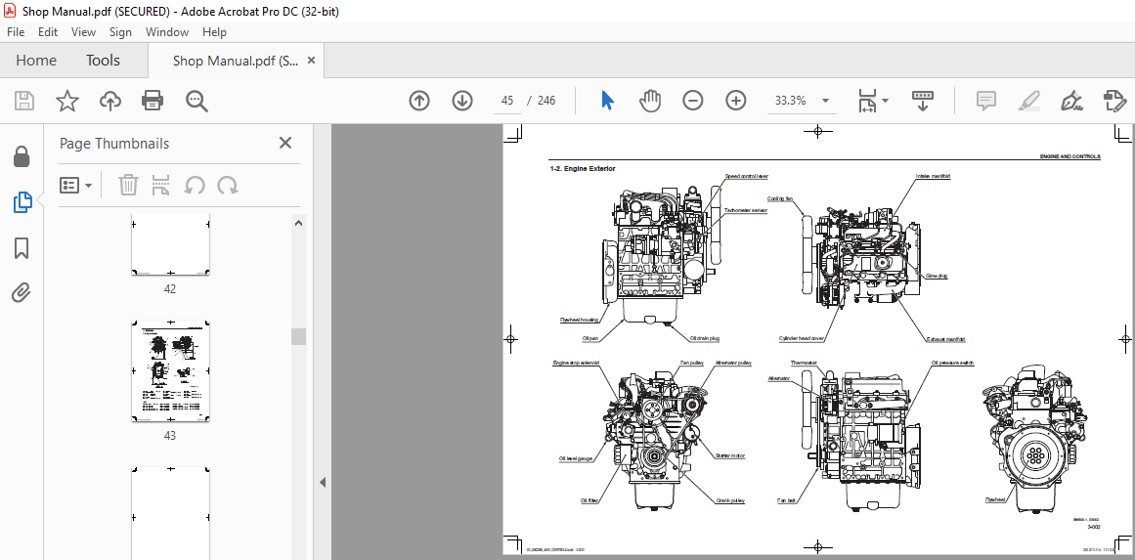Click the thumbnails panel scrollbar handle

[298, 336]
